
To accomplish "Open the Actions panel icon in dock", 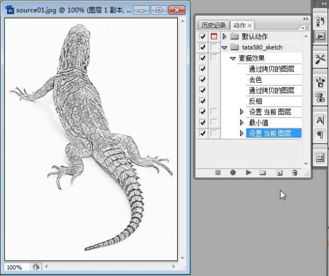I will [x=320, y=36].
